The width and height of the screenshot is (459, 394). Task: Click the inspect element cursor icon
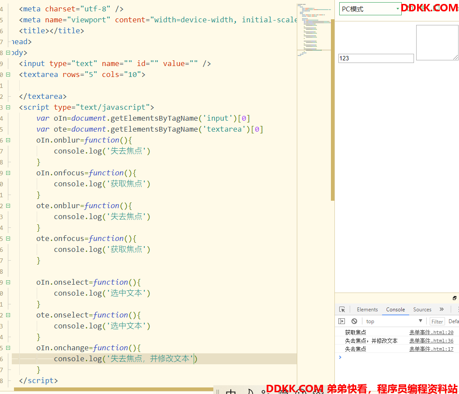coord(341,309)
